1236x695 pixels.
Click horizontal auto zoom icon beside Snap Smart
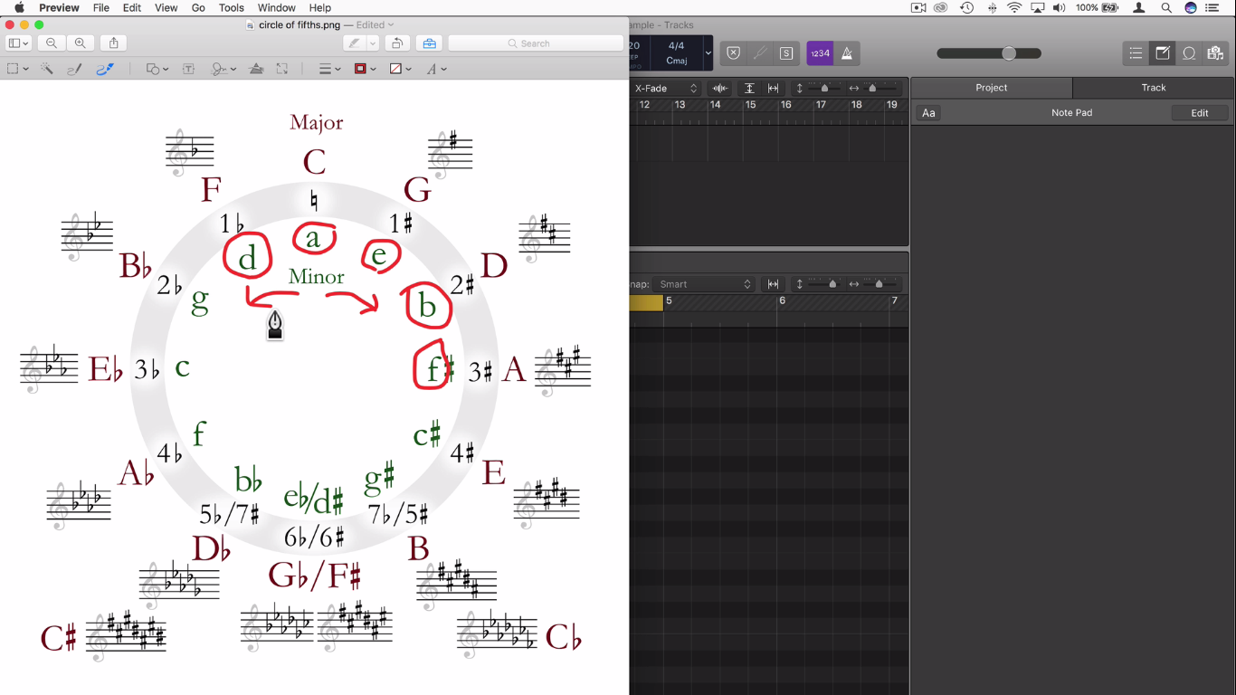point(774,284)
